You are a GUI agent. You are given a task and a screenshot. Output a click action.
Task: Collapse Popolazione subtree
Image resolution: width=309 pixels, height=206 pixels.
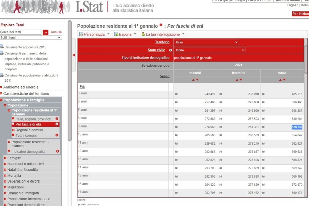pos(5,105)
